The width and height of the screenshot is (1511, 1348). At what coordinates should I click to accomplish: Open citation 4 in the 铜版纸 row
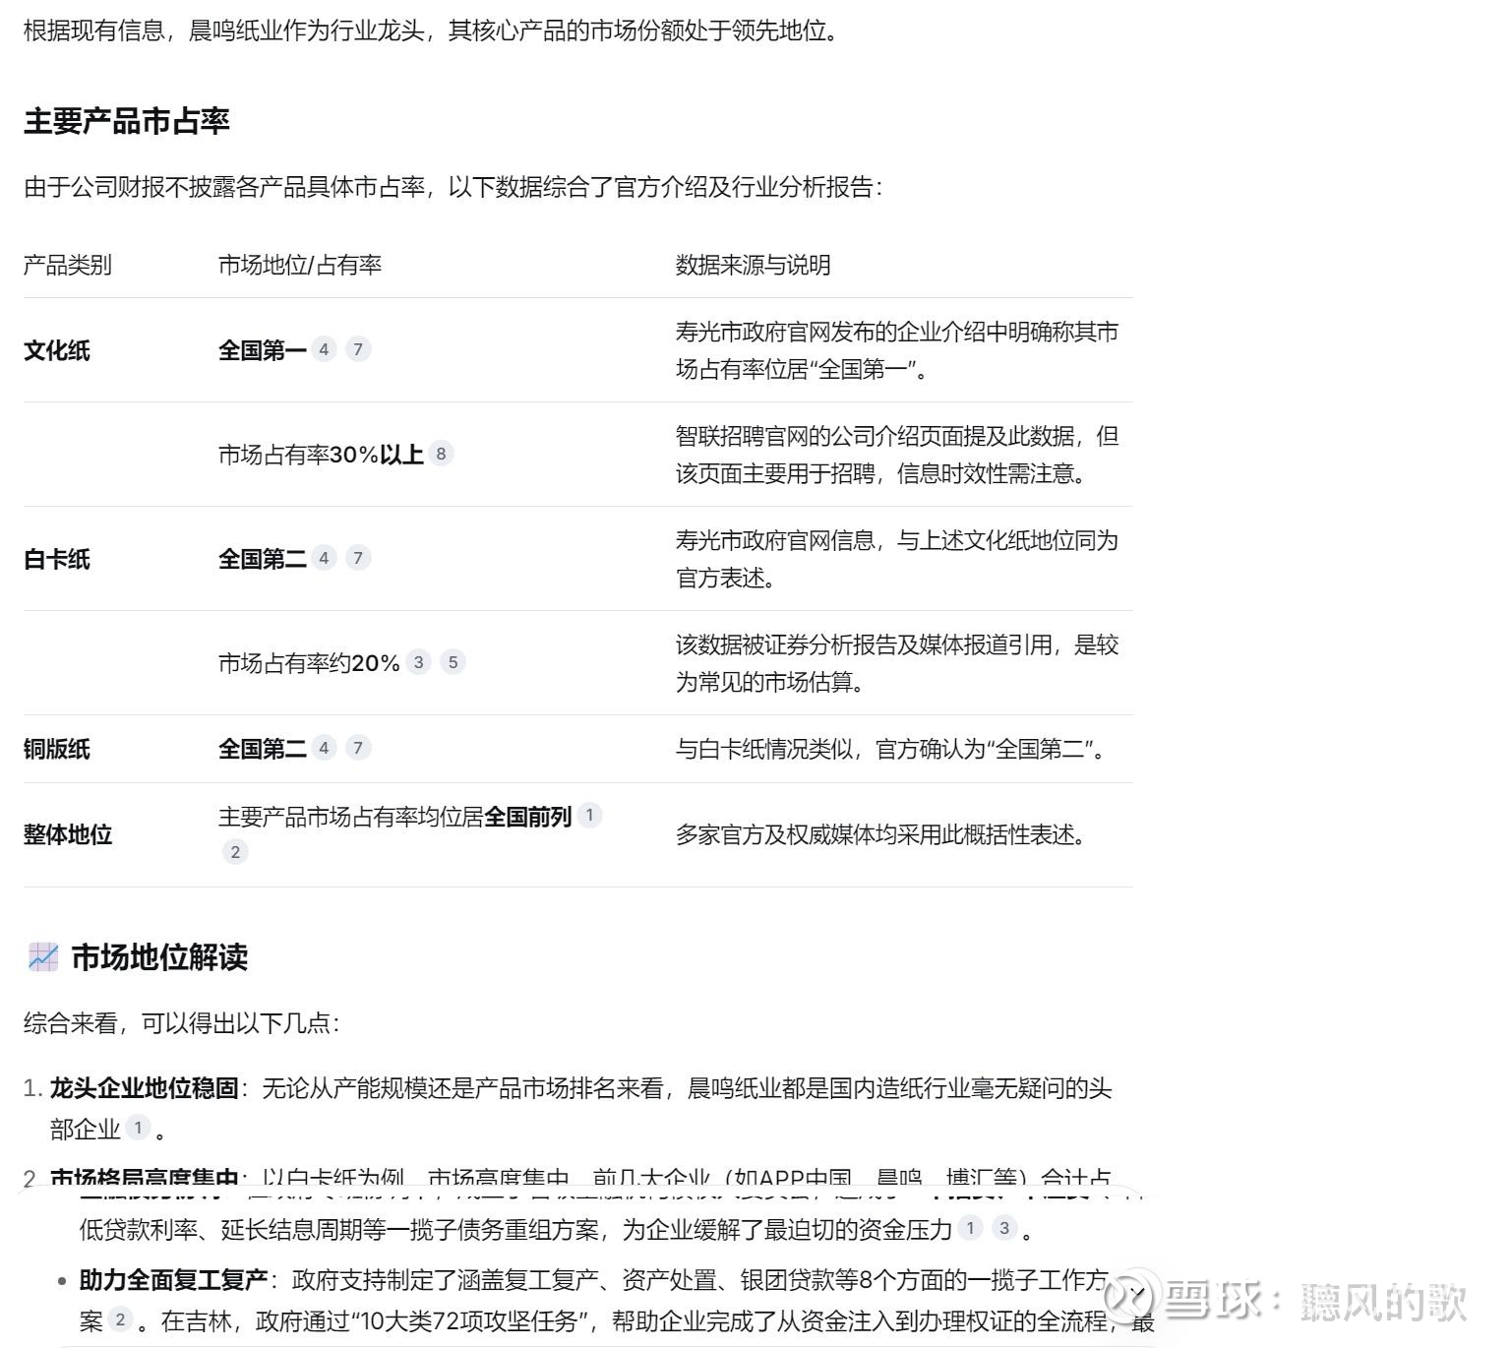[324, 748]
